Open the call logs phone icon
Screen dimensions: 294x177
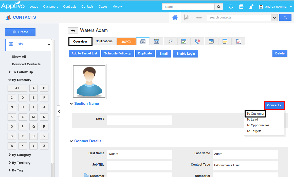coord(197,41)
